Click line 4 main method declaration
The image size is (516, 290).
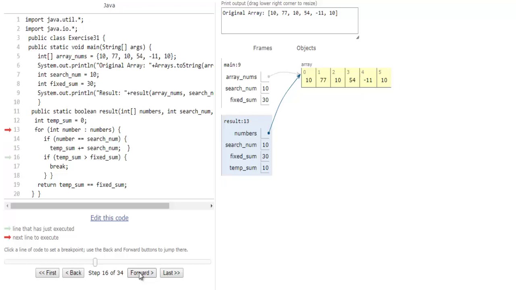pos(90,47)
